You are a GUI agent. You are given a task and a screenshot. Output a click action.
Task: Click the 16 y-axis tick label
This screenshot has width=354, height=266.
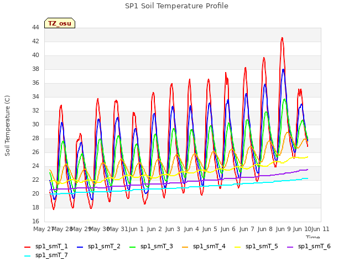(x=35, y=221)
